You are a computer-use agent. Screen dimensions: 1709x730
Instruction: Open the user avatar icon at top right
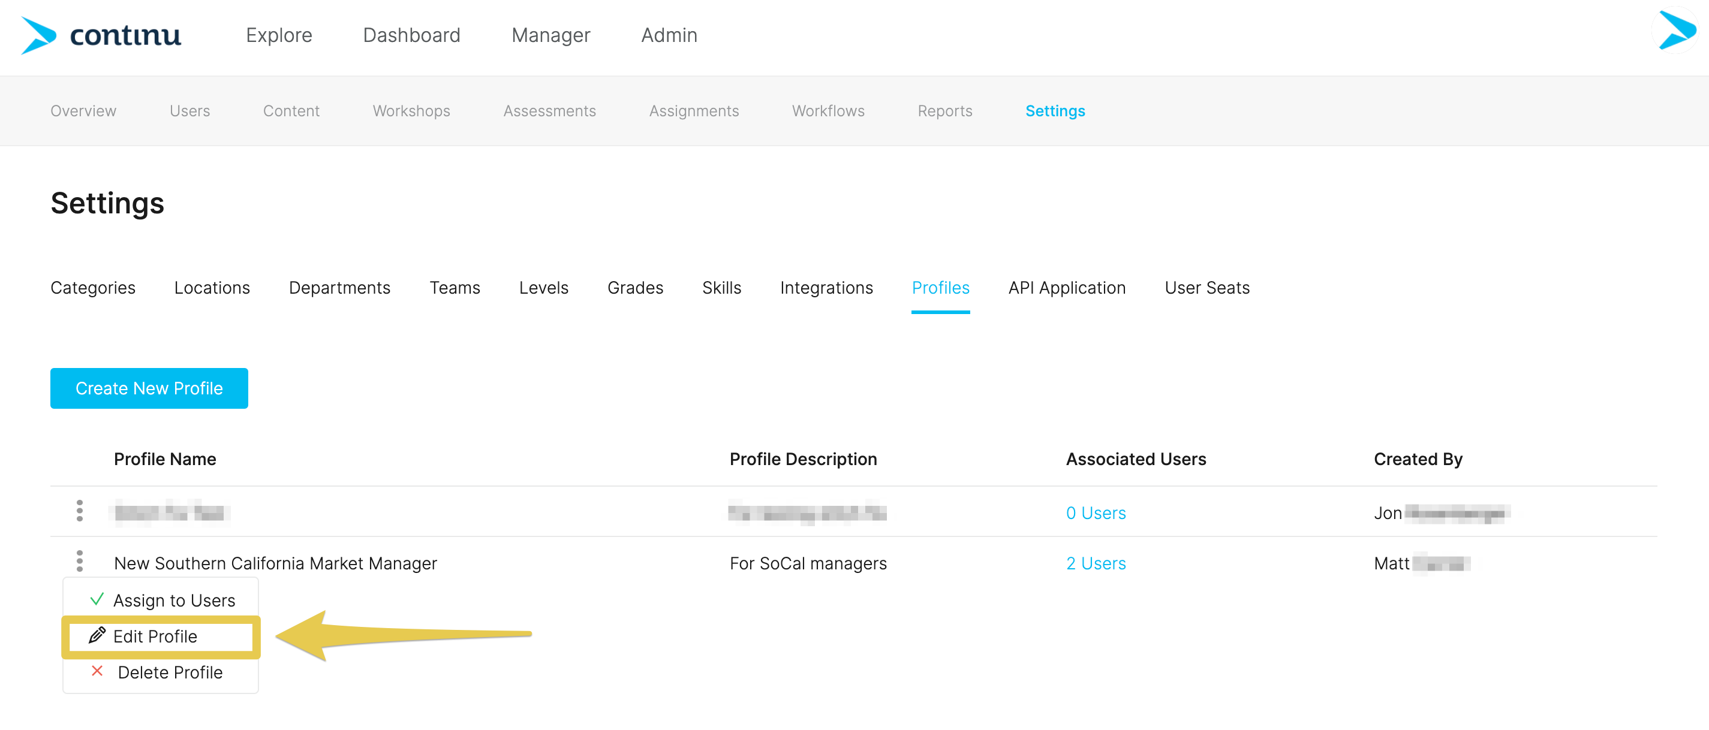pos(1676,31)
